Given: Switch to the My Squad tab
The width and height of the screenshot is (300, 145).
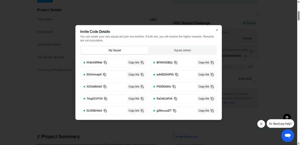Looking at the screenshot, I should coord(115,50).
